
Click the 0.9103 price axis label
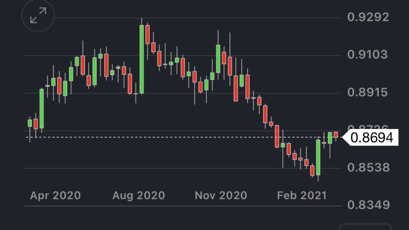point(368,54)
